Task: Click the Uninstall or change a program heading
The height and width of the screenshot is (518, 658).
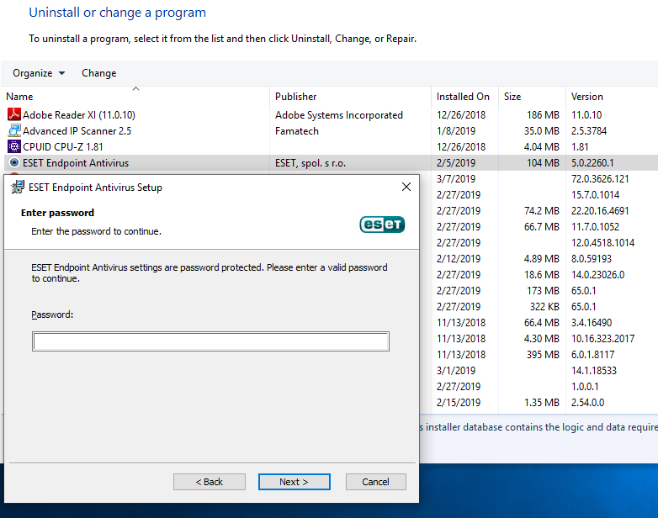Action: pos(118,13)
